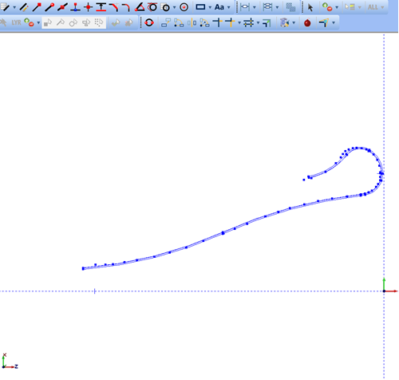Open the ALL filter dropdown
This screenshot has width=399, height=380.
382,7
